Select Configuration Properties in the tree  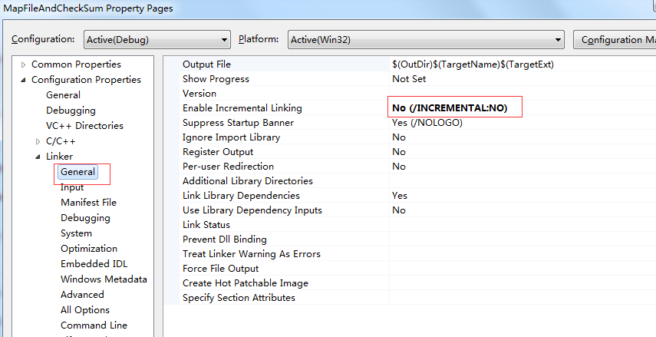tap(86, 80)
